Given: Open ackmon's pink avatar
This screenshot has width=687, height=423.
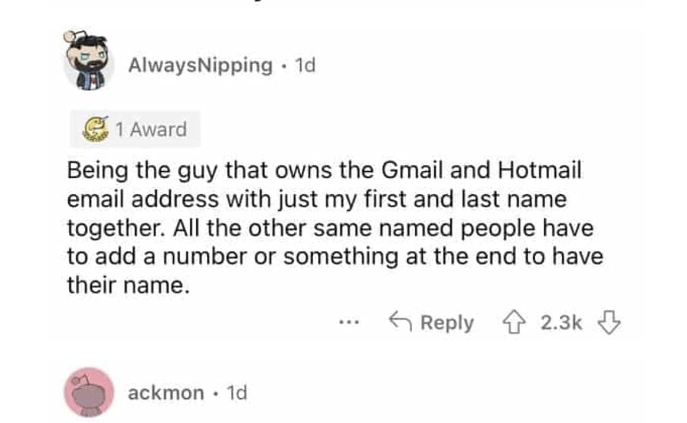Looking at the screenshot, I should pyautogui.click(x=88, y=392).
